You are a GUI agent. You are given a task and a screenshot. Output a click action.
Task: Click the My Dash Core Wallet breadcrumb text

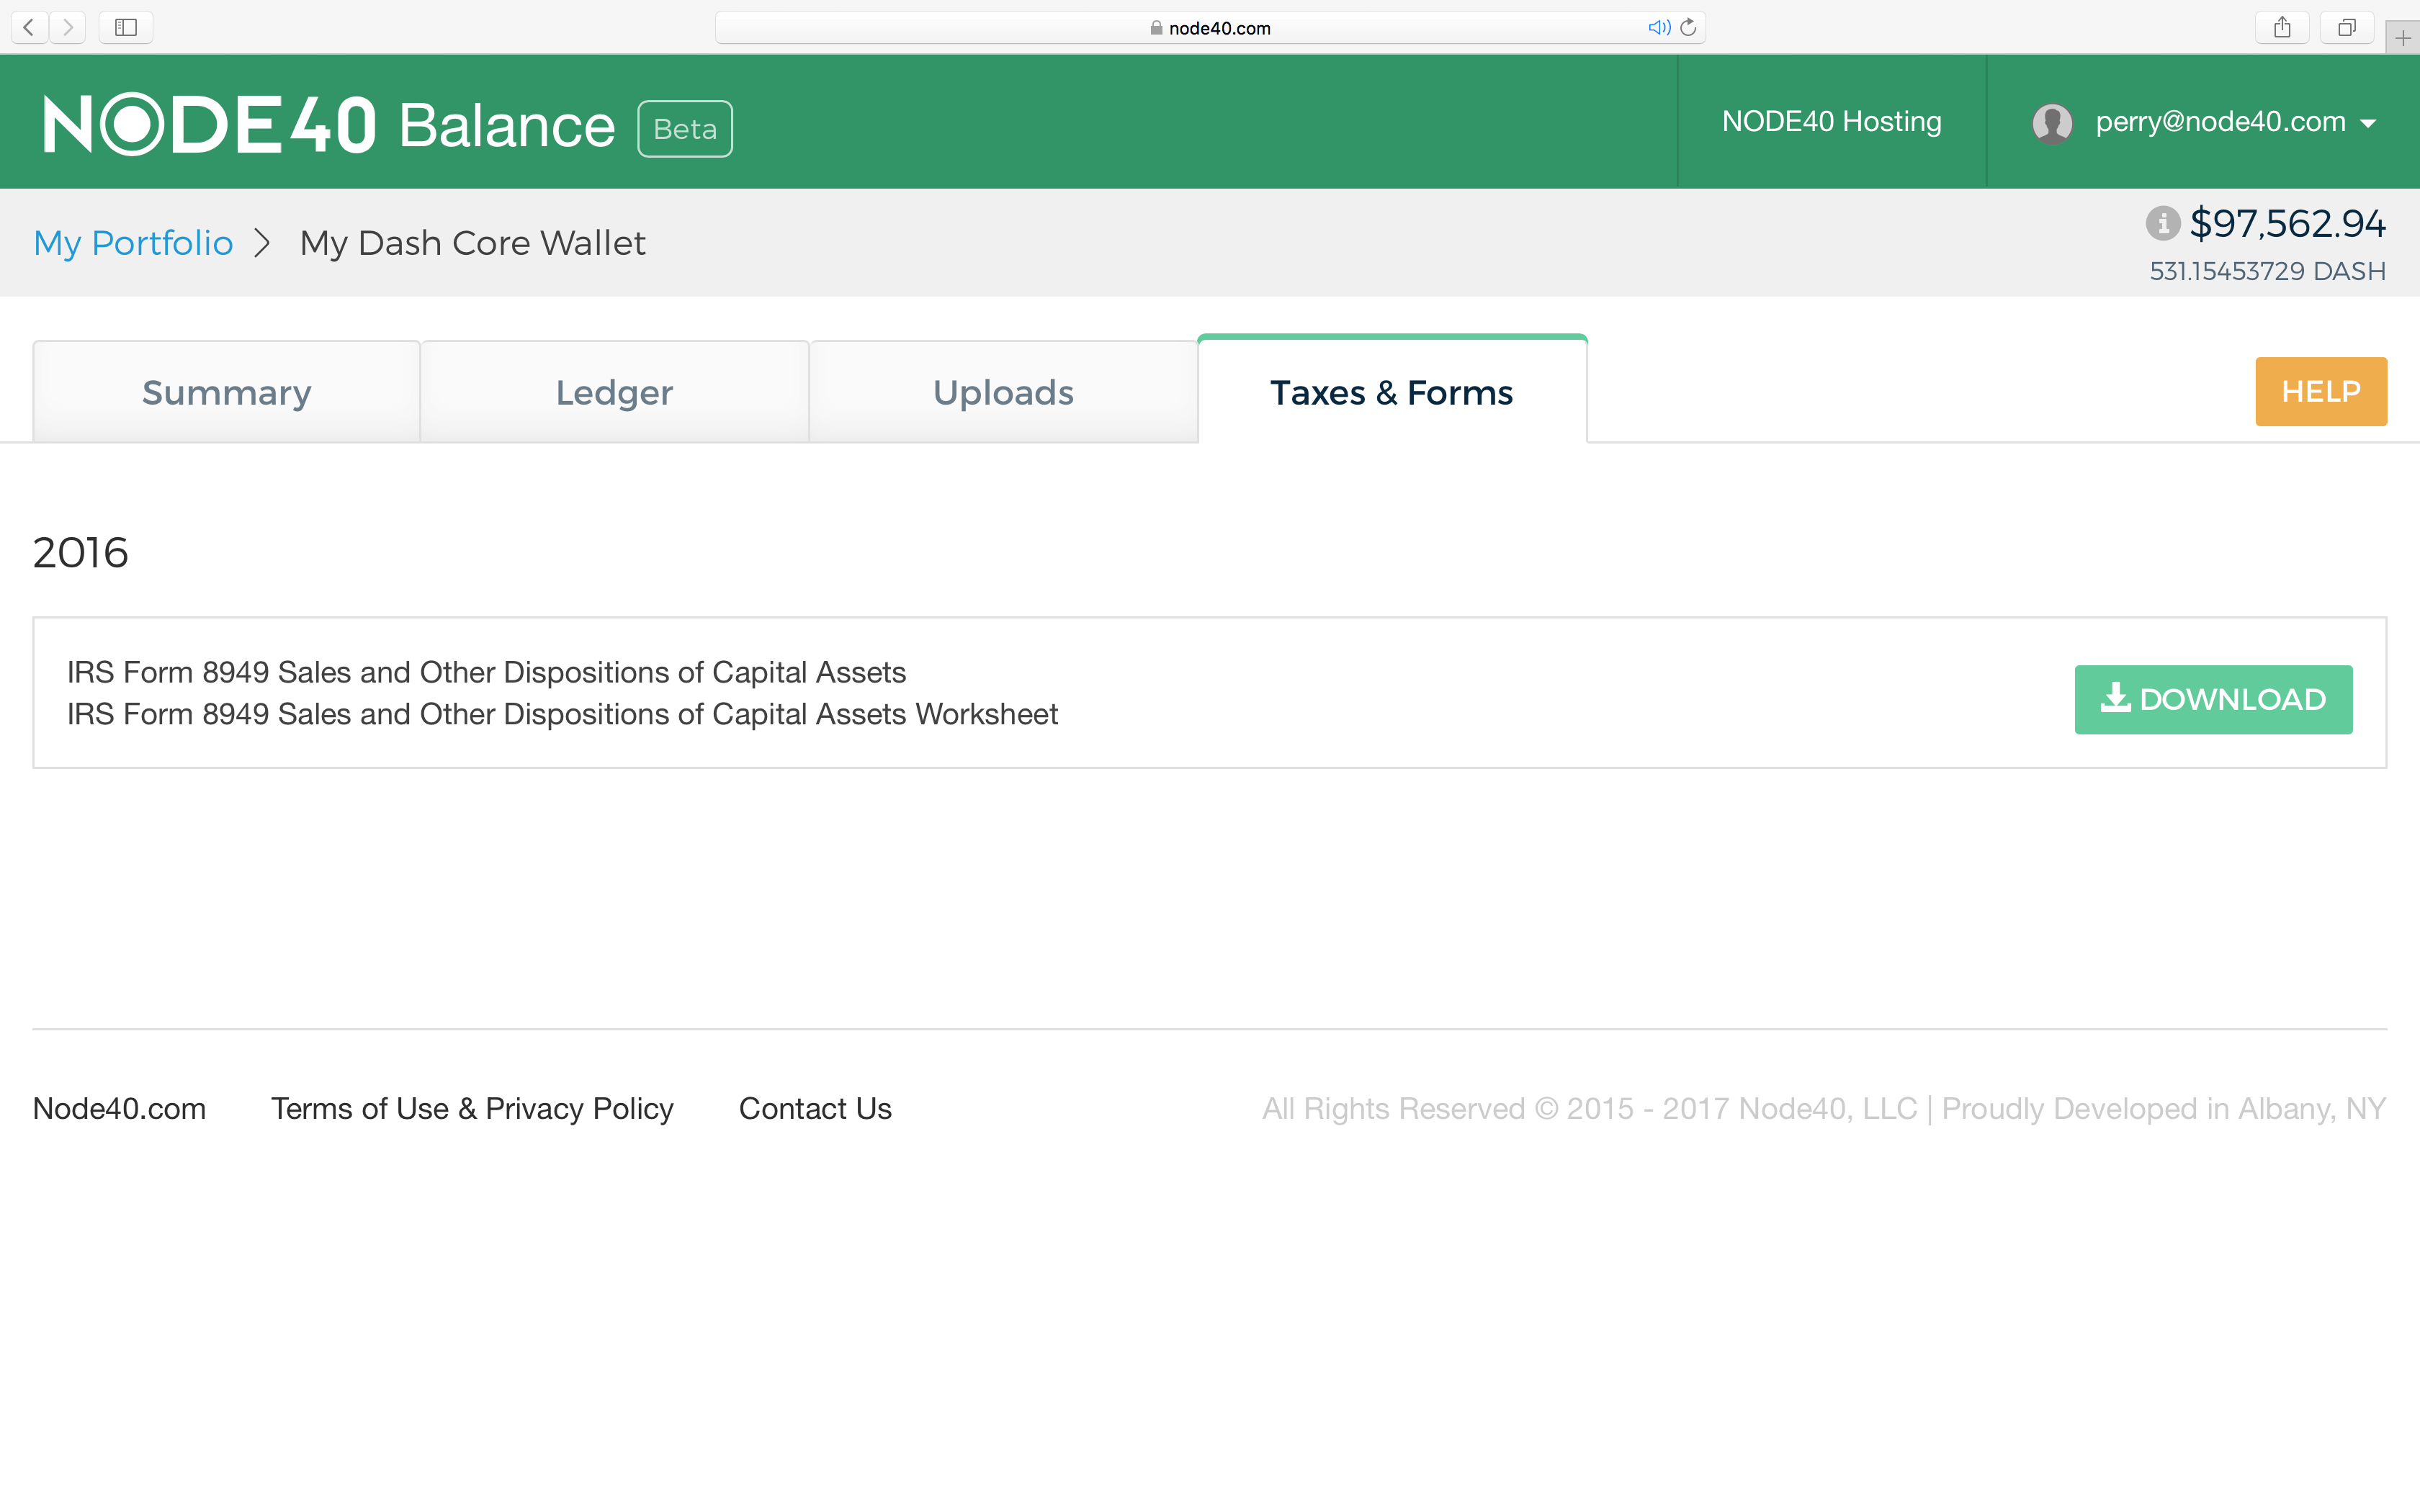click(473, 243)
